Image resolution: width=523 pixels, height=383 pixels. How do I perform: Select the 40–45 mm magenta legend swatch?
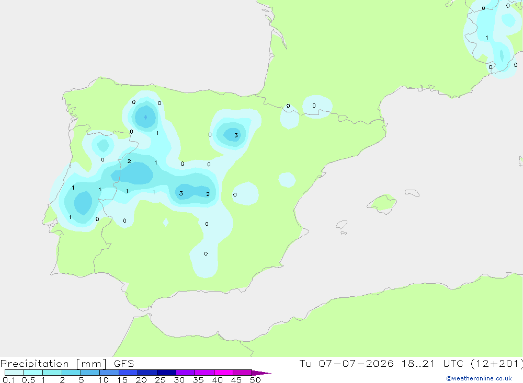pyautogui.click(x=223, y=373)
